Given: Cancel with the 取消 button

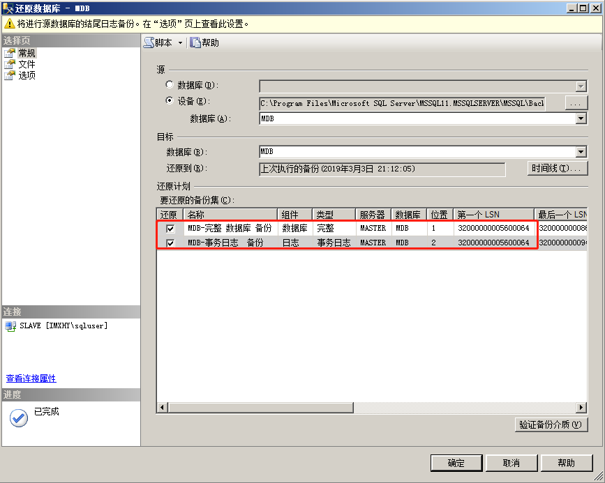Looking at the screenshot, I should coord(511,463).
